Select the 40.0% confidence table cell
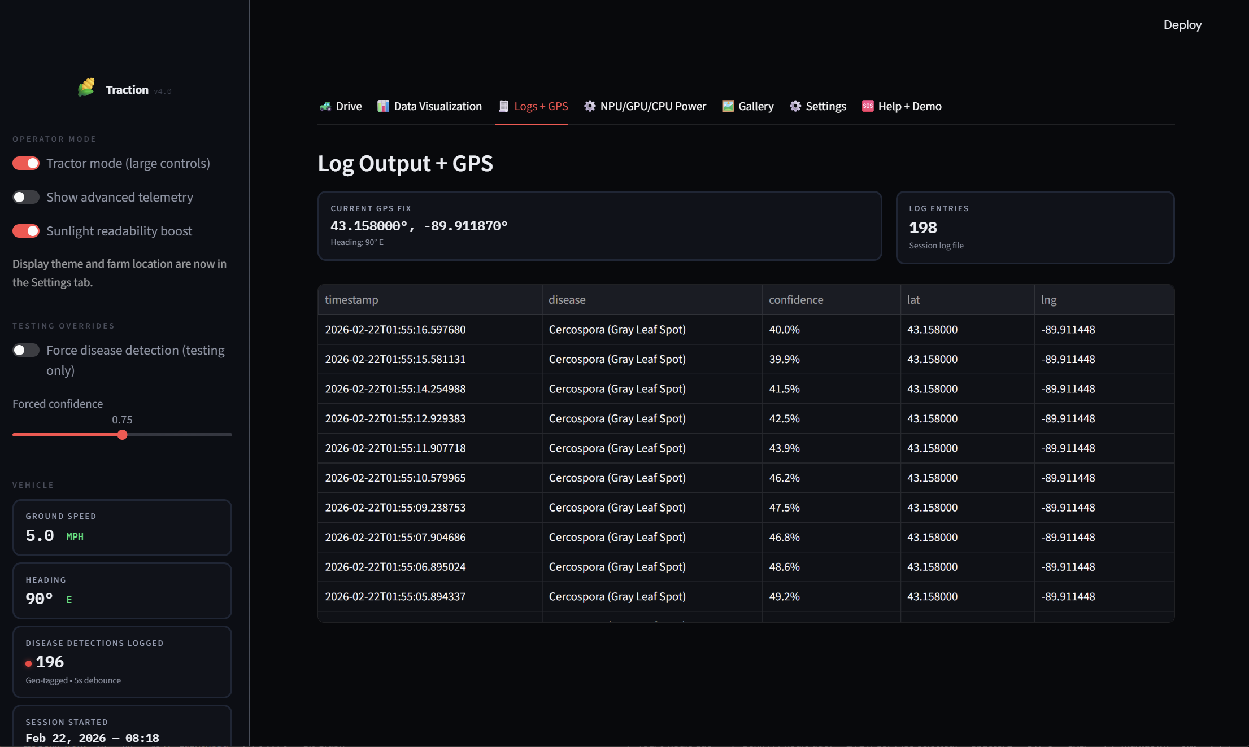The height and width of the screenshot is (747, 1249). (784, 330)
